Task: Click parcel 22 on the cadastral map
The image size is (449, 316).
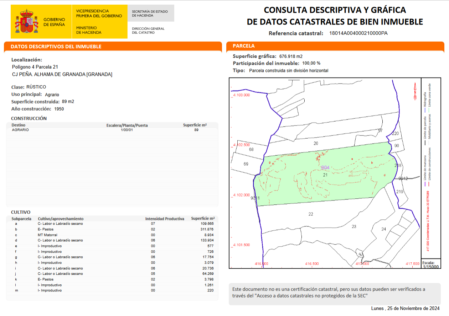Action: point(311,214)
